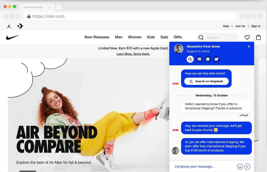Click the macOS yellow minimize button
267x172 pixels.
pos(10,6)
